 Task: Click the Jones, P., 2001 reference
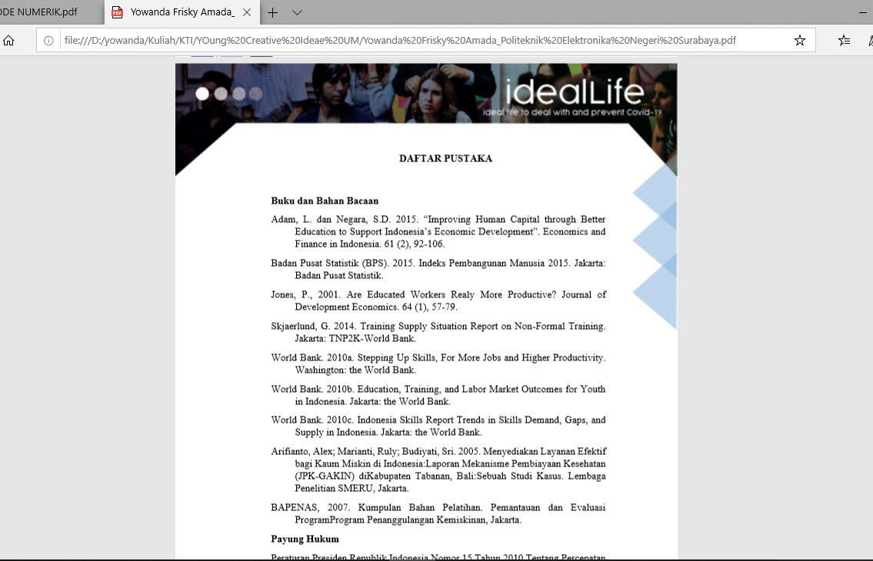438,300
